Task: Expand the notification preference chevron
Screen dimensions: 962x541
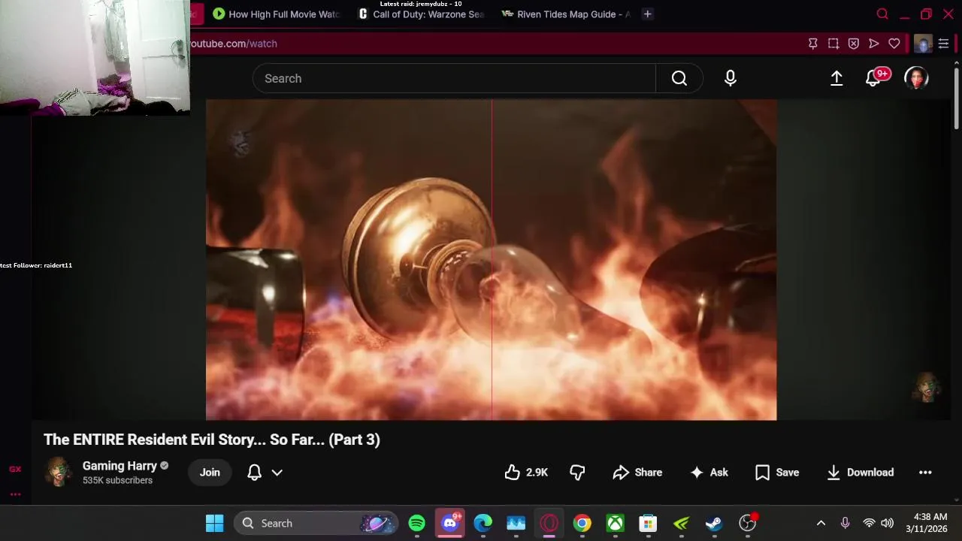Action: click(277, 473)
